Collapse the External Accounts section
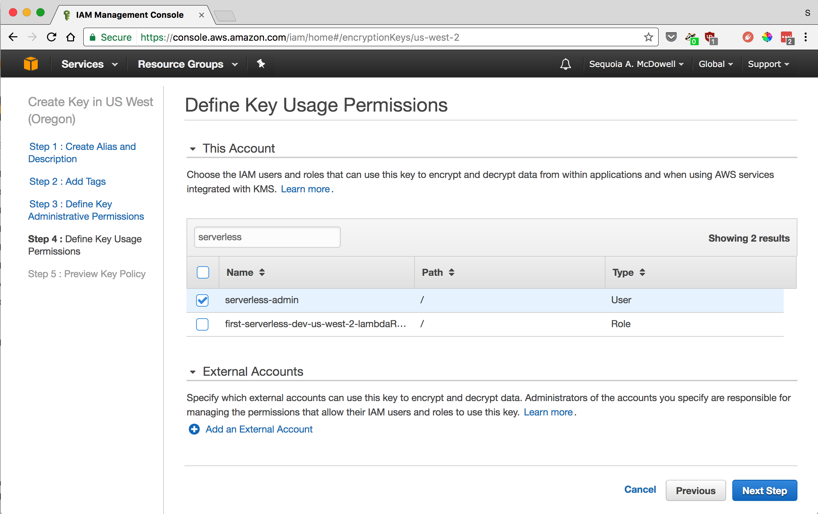 coord(193,372)
